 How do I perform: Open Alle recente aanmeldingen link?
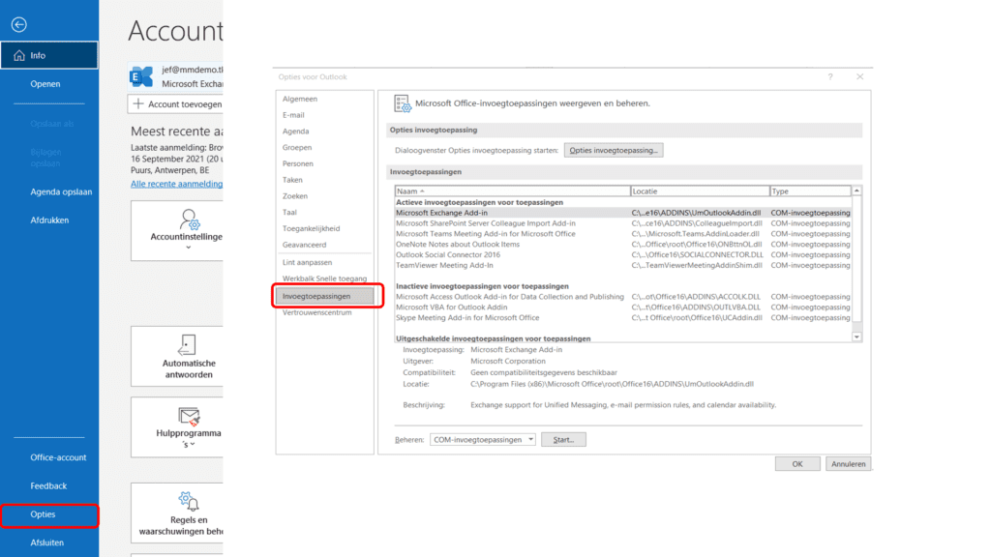tap(176, 184)
